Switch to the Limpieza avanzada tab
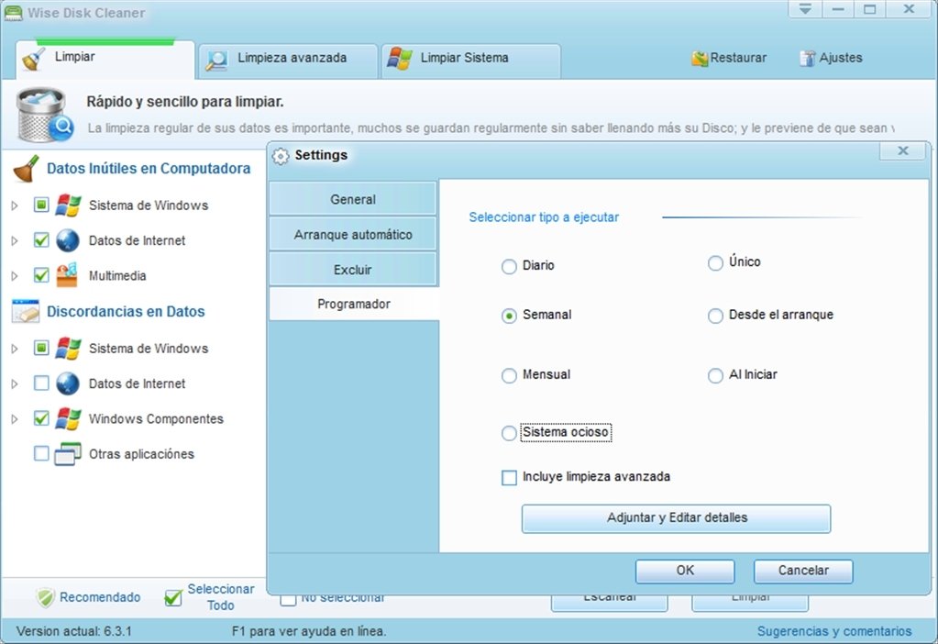 coord(288,61)
